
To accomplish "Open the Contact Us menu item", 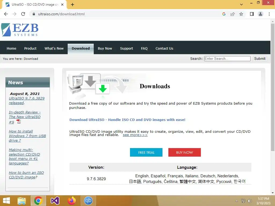I will pos(164,48).
